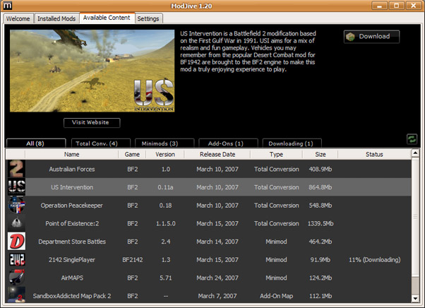Go to the Welcome tab
Image resolution: width=425 pixels, height=308 pixels.
(x=18, y=18)
